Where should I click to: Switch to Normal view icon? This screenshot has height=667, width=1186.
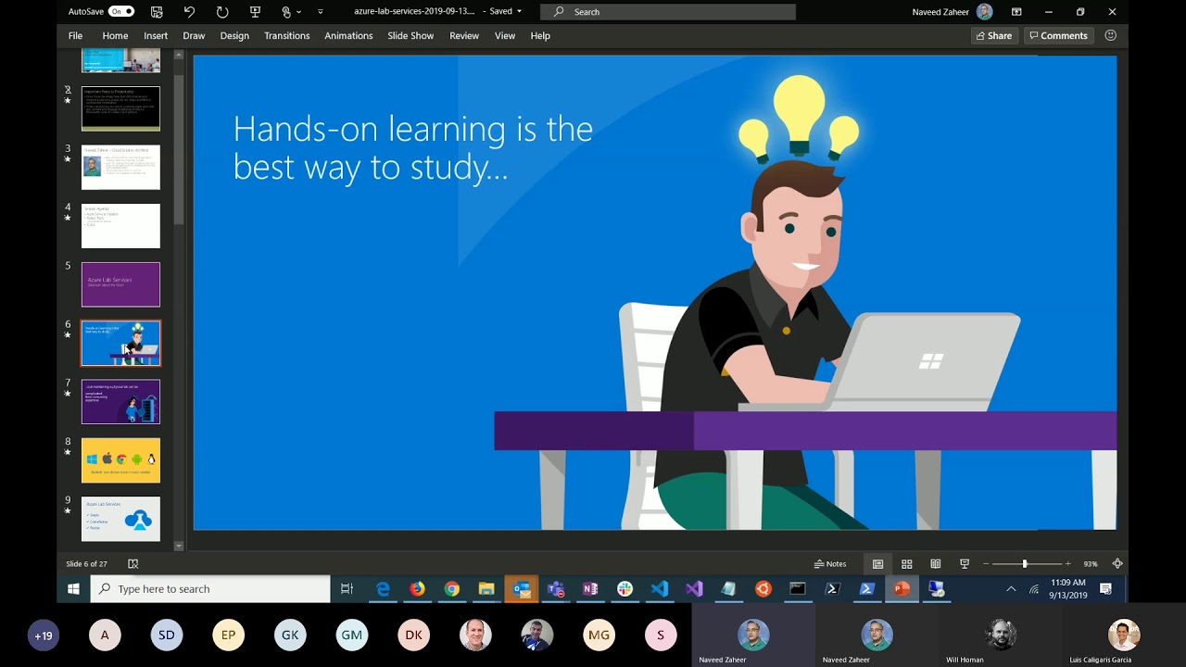pos(877,563)
